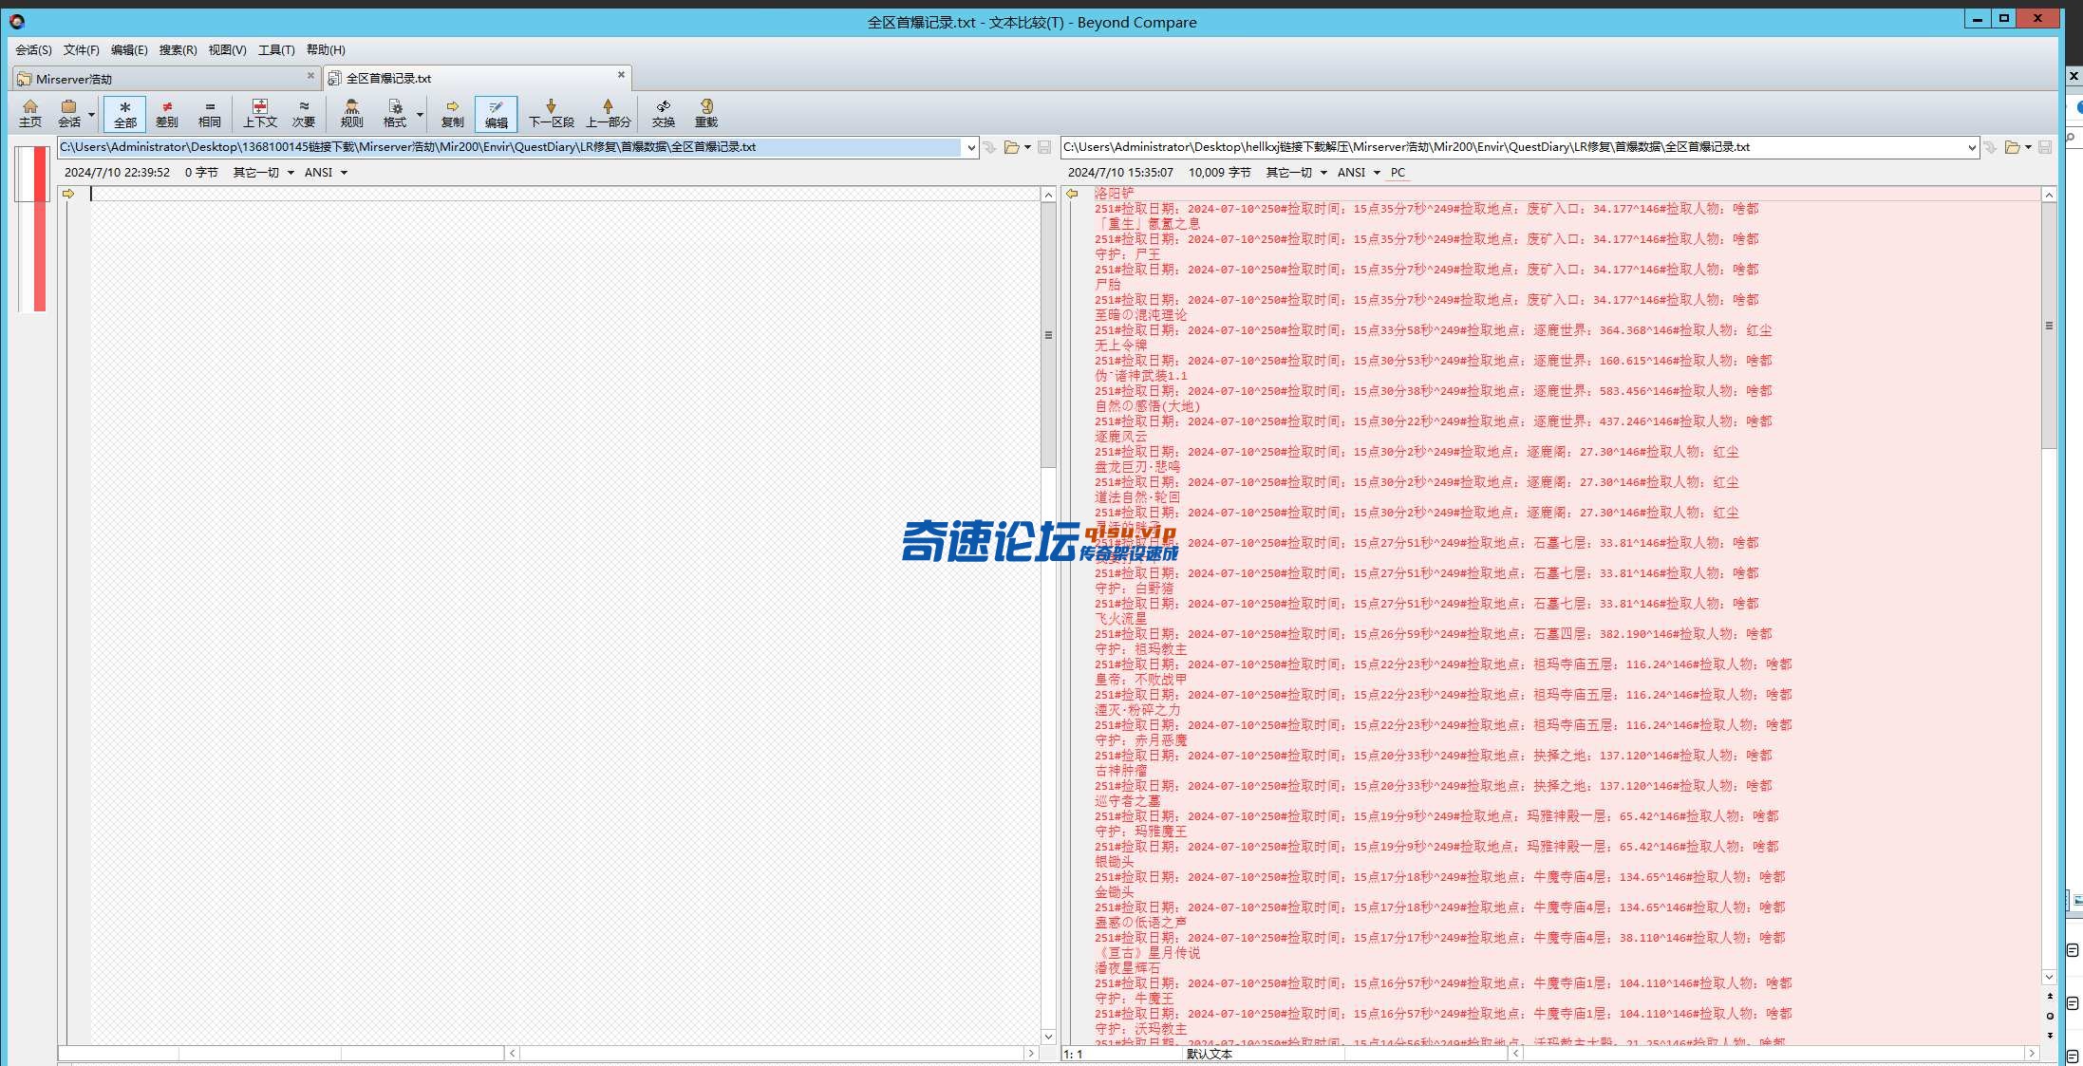This screenshot has width=2083, height=1066.
Task: Open the 工具(T) menu
Action: point(276,50)
